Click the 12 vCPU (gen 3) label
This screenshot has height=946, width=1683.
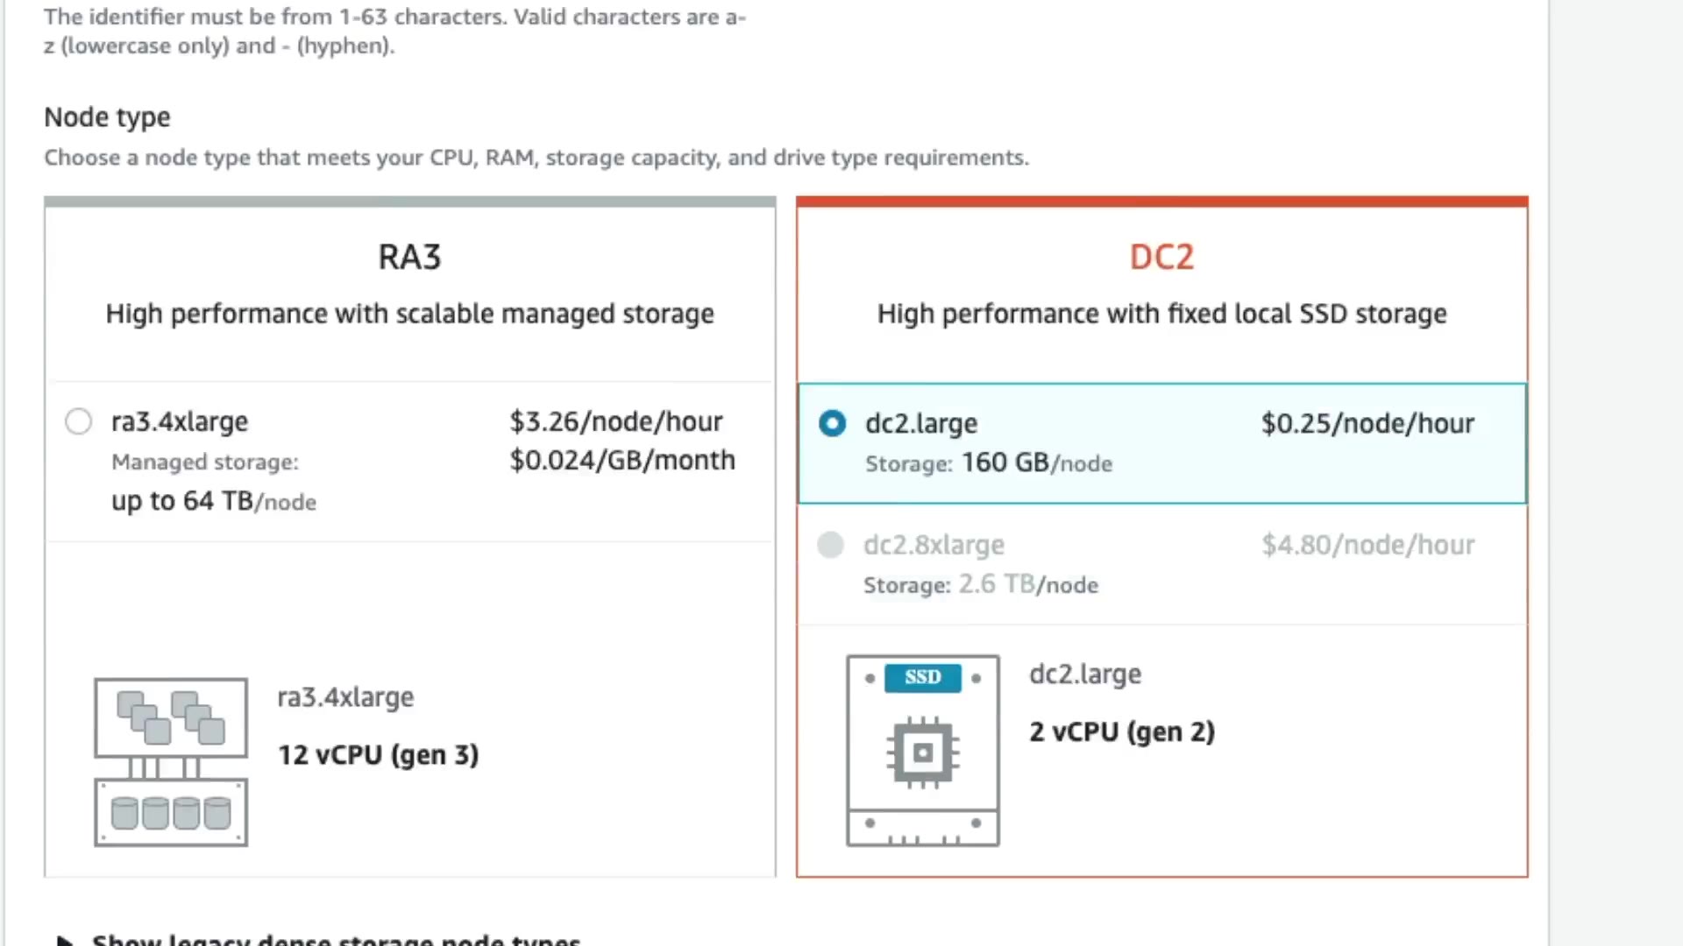tap(378, 755)
